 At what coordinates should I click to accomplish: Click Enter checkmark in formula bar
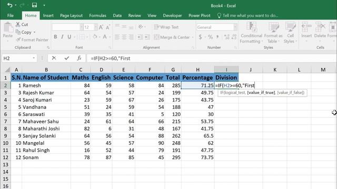[67, 58]
